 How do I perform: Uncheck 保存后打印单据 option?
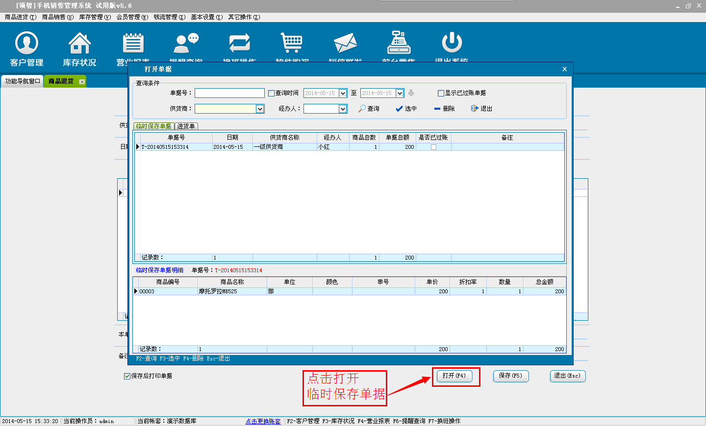pos(127,377)
